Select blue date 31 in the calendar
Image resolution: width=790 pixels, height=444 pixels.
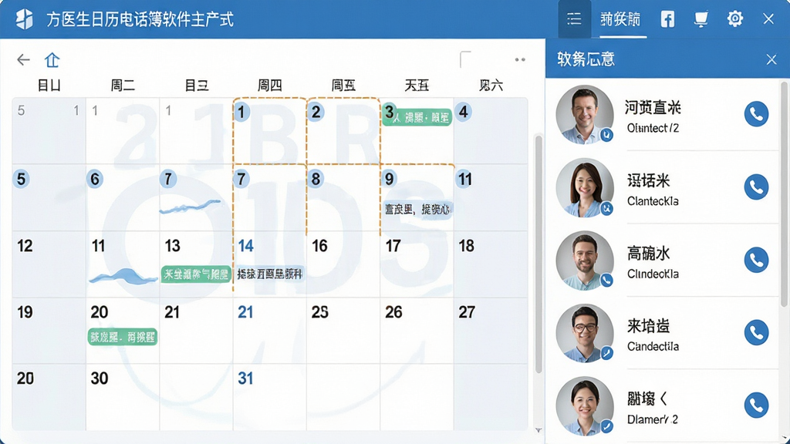[245, 378]
